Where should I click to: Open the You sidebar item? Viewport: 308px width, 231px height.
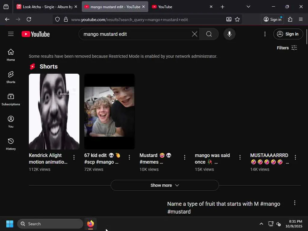11,122
